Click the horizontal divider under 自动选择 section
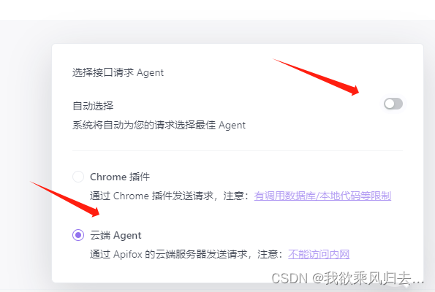 point(238,150)
